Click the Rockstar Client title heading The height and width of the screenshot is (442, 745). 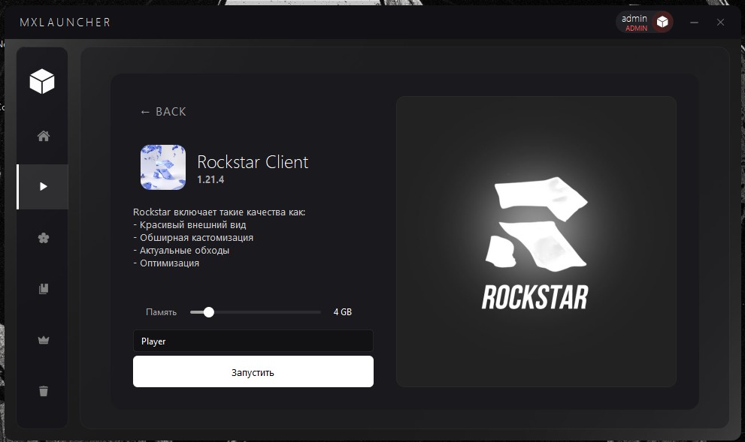coord(253,162)
